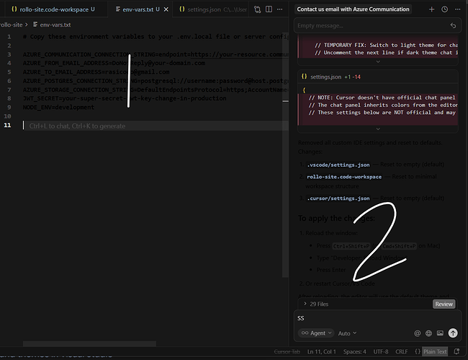Click the rollo-site.code-workspace file reference
The width and height of the screenshot is (468, 360).
pos(344,177)
